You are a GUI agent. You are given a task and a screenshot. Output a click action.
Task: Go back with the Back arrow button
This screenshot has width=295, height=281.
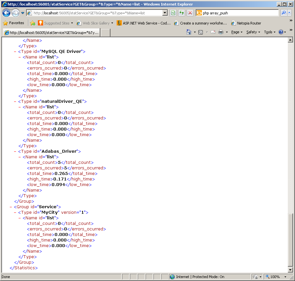6,13
